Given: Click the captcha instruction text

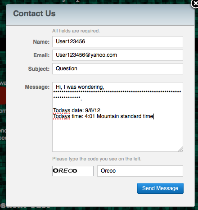Looking at the screenshot, I should [97, 159].
